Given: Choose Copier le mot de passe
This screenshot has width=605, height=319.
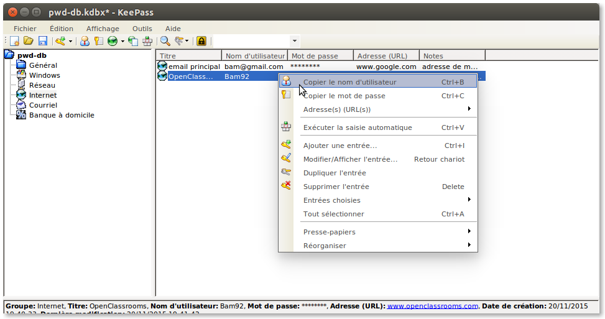Looking at the screenshot, I should (x=378, y=96).
